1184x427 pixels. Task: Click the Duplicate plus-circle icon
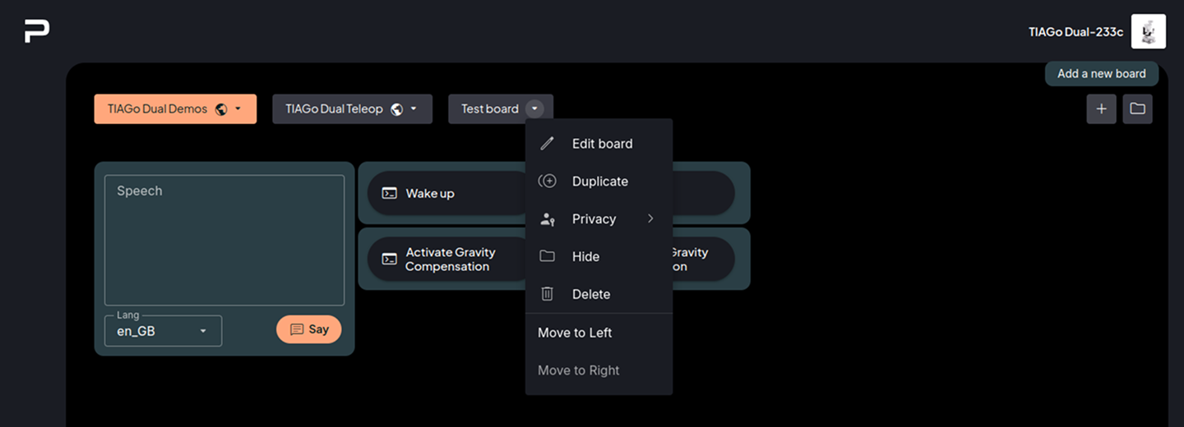click(x=547, y=181)
